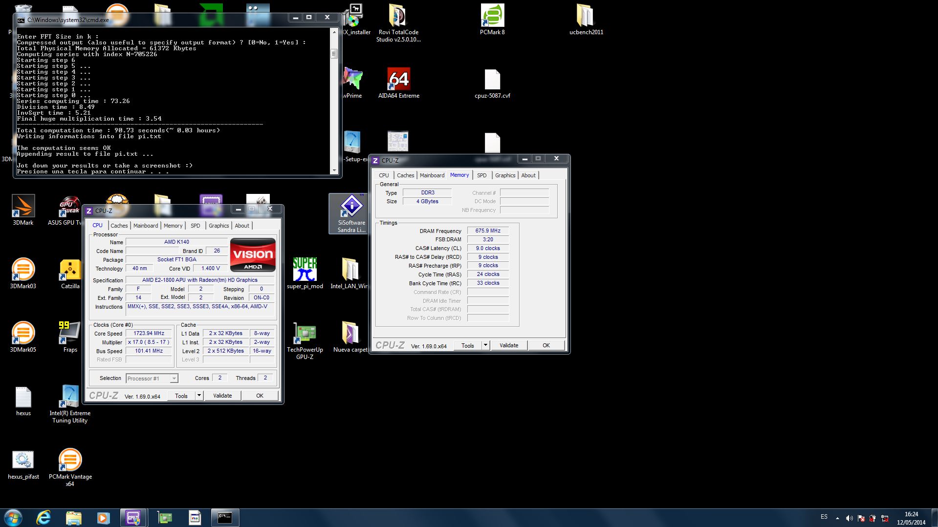This screenshot has width=938, height=527.
Task: Open super_pi_mod desktop icon
Action: [305, 274]
